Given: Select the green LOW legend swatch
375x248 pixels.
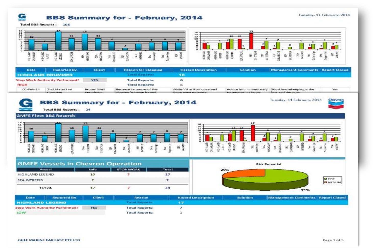Looking at the screenshot, I should (325, 179).
